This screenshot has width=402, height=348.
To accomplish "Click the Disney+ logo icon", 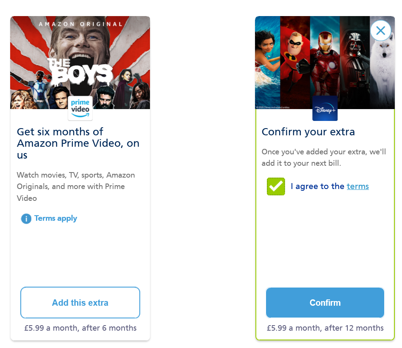I will [x=325, y=109].
